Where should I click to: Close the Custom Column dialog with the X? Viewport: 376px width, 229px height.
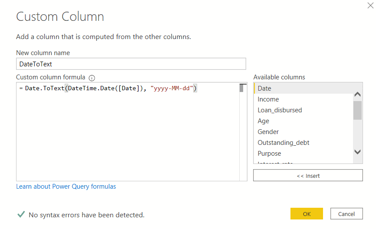[x=370, y=5]
